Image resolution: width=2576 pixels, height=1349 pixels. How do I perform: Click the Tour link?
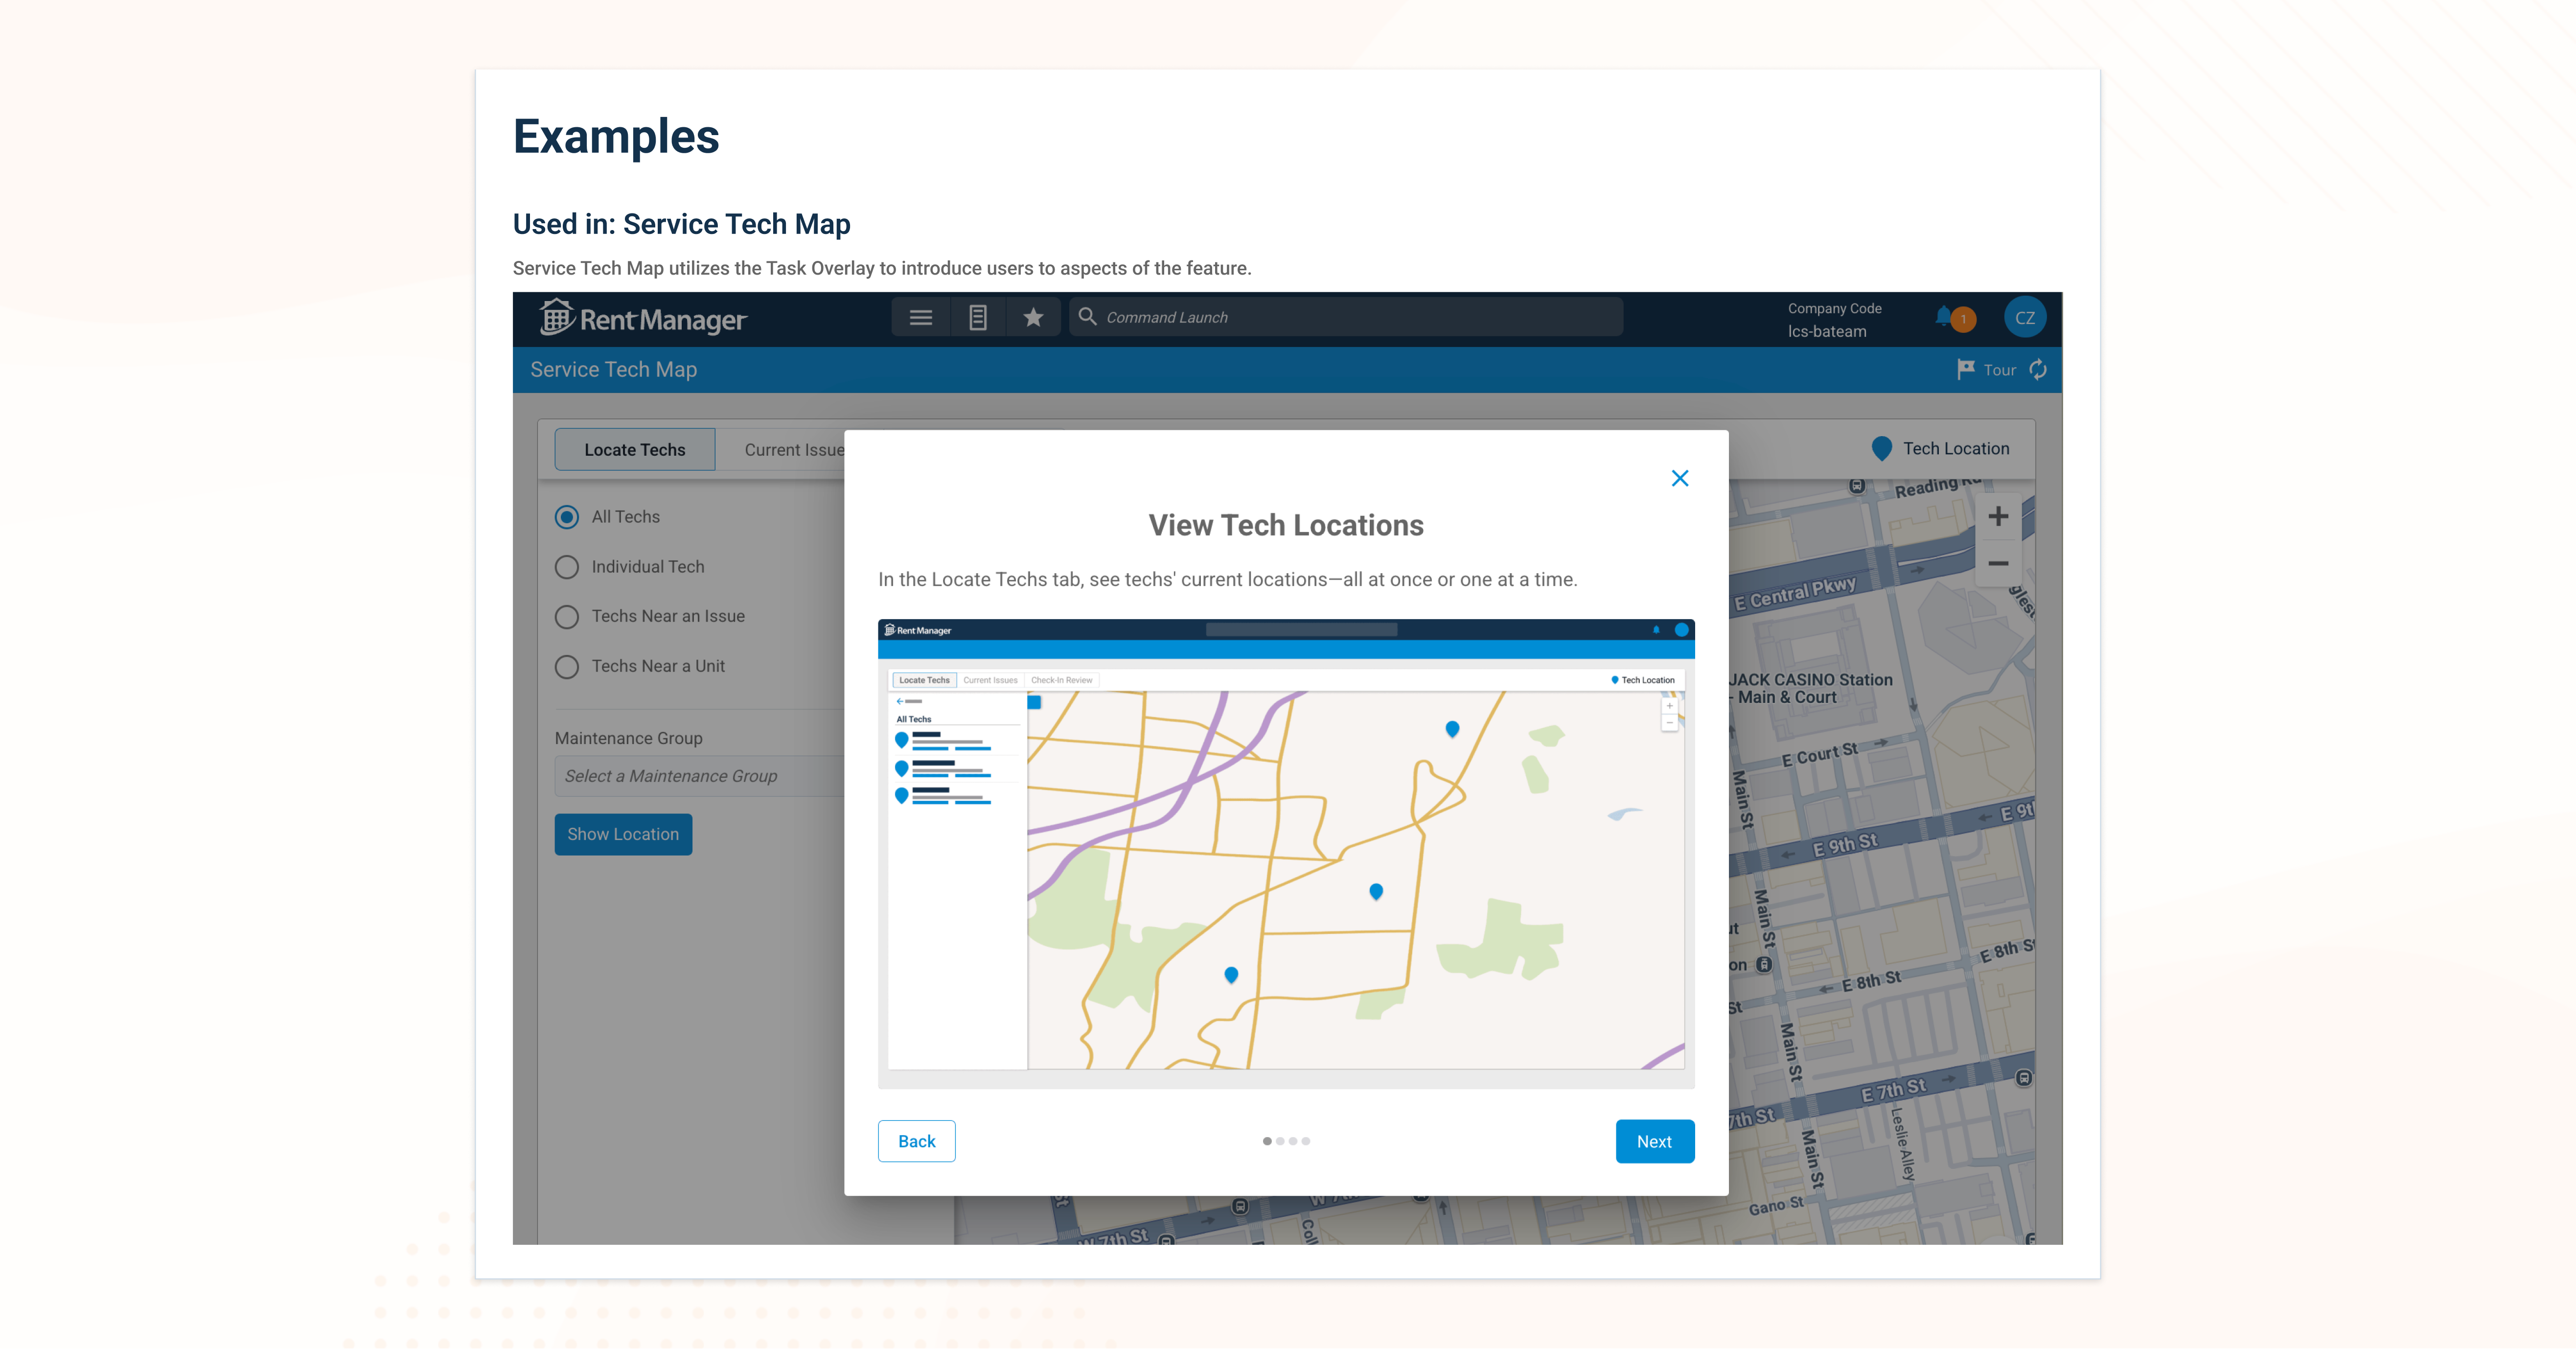1999,370
